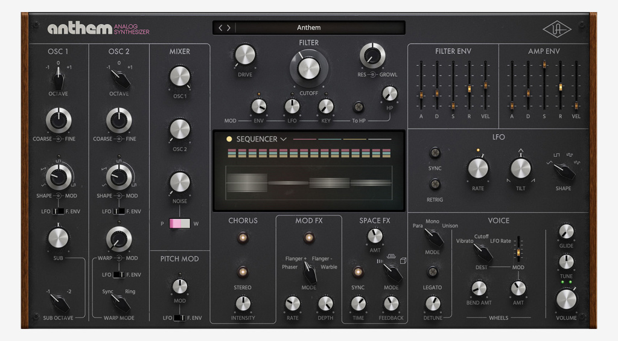The image size is (618, 341).
Task: Click the PITCH MOD amount knob
Action: [x=180, y=287]
